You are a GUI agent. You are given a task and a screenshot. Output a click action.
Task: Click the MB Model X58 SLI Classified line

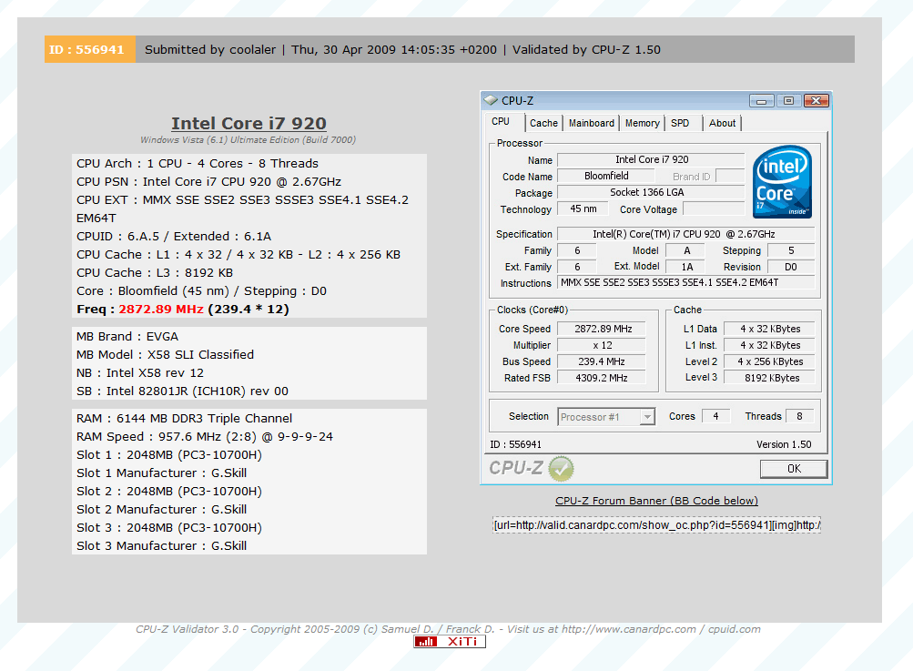coord(166,355)
